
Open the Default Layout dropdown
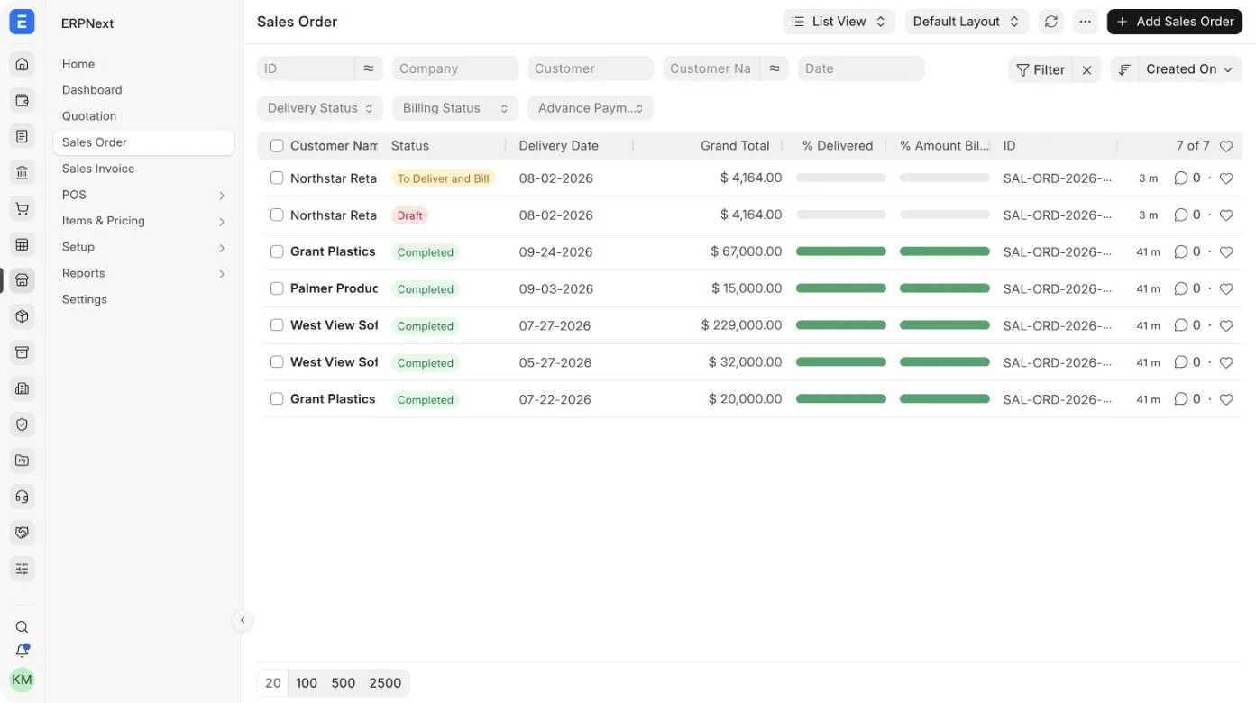coord(967,22)
